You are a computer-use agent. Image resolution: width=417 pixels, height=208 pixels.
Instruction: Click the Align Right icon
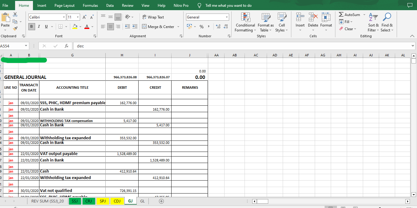click(x=118, y=27)
